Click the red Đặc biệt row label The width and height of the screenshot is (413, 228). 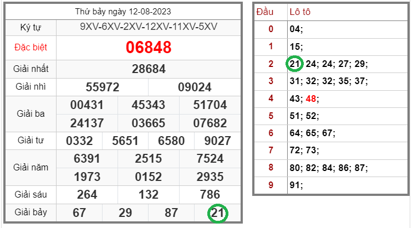pyautogui.click(x=30, y=48)
